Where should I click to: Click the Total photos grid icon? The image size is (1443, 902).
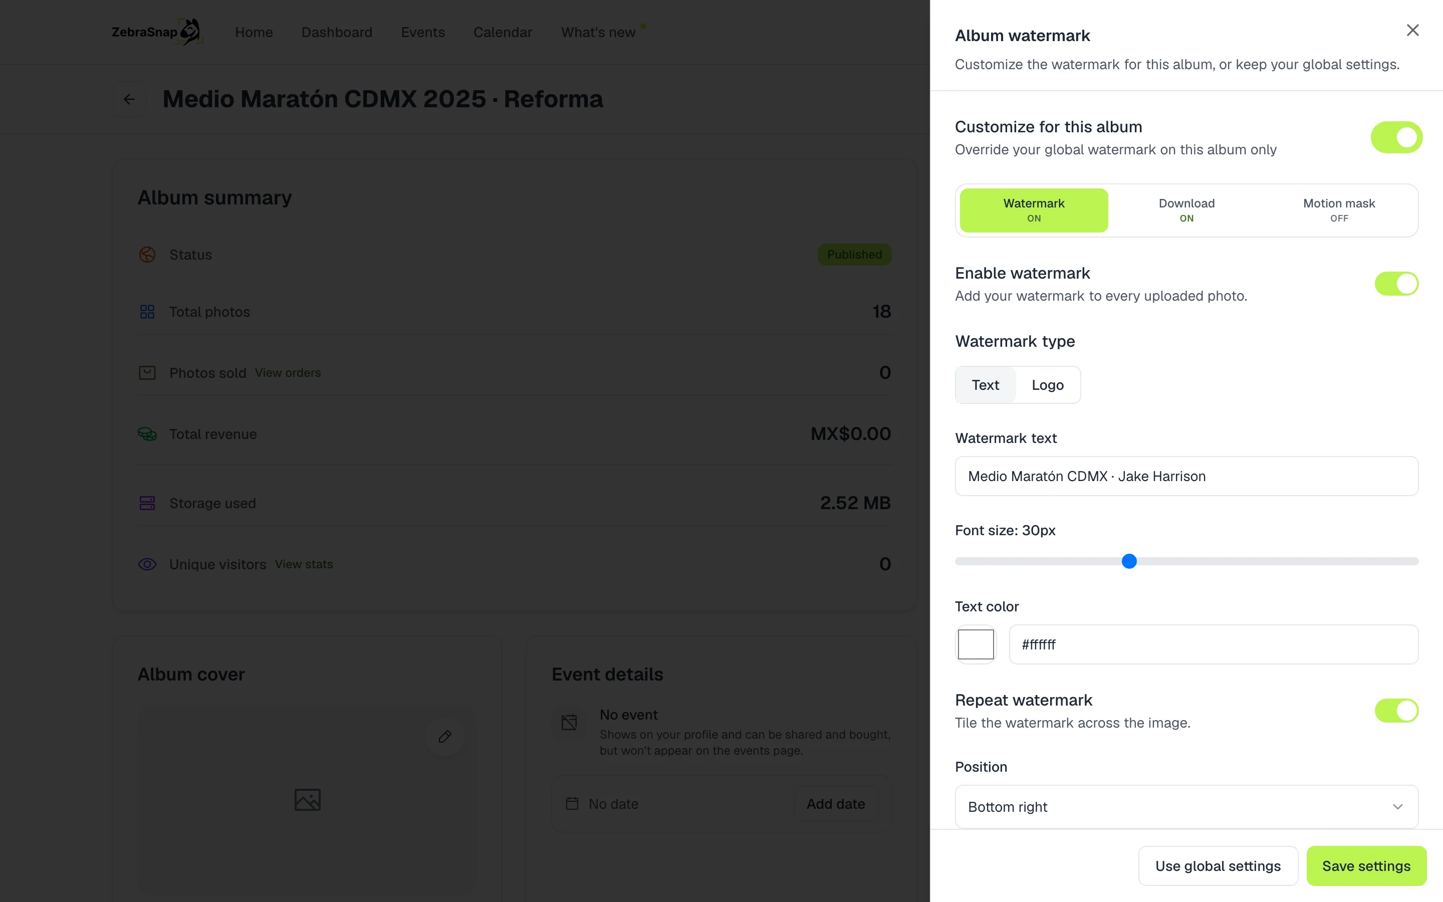[147, 311]
